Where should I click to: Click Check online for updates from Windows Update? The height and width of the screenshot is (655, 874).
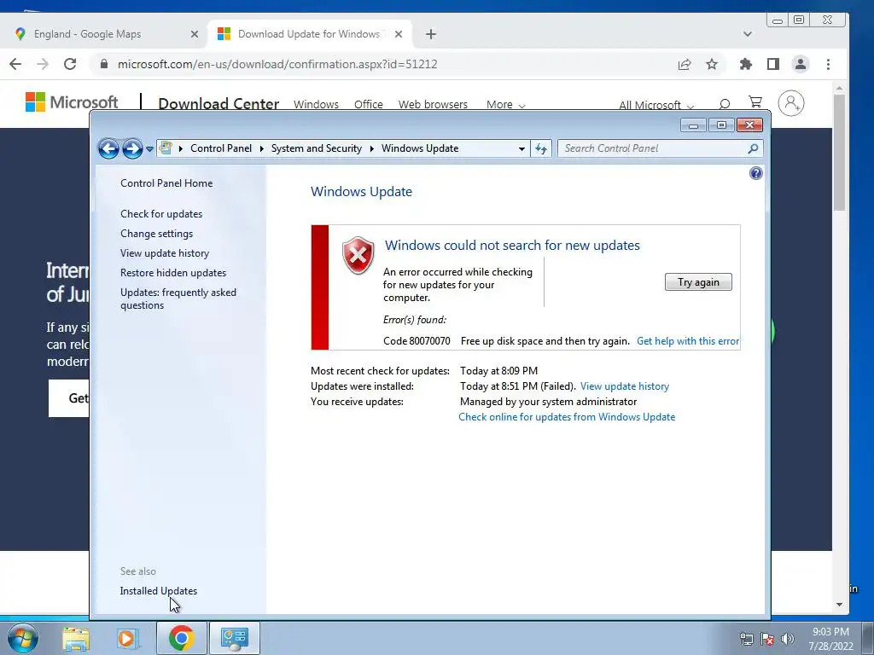click(567, 416)
